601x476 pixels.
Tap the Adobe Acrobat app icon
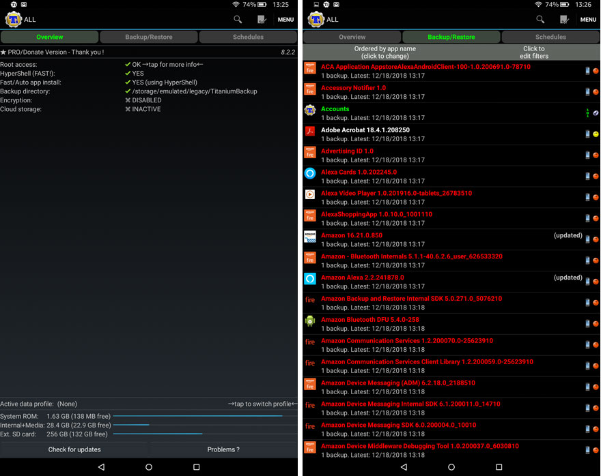(x=310, y=131)
